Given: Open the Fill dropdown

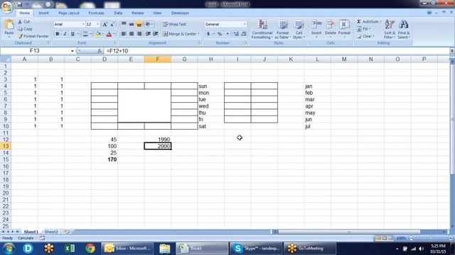Looking at the screenshot, I should [363, 29].
